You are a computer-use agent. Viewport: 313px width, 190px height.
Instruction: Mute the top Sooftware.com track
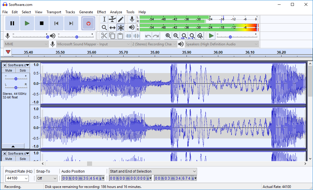click(x=9, y=70)
